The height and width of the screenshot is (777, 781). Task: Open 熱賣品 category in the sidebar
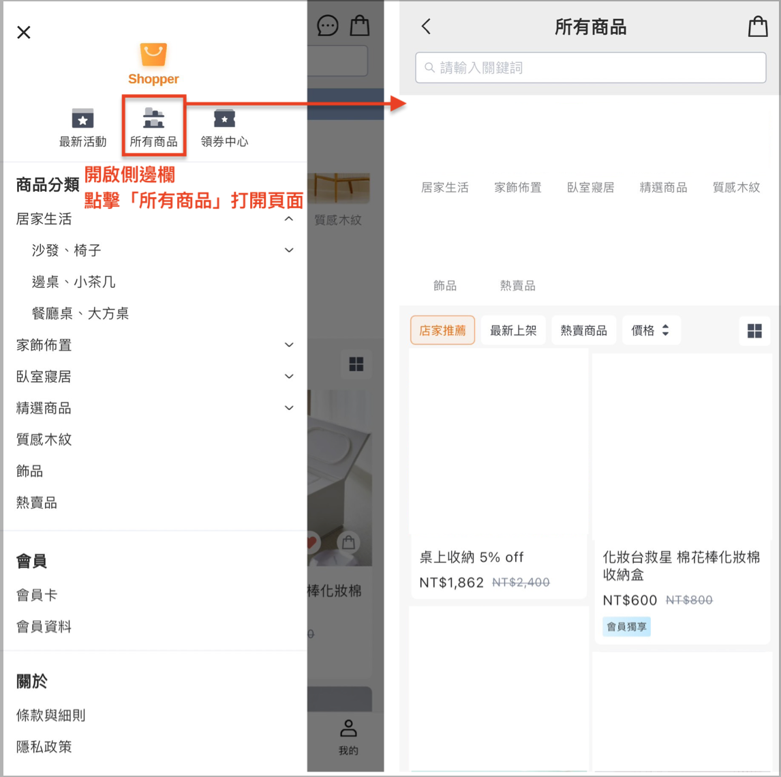click(x=36, y=503)
